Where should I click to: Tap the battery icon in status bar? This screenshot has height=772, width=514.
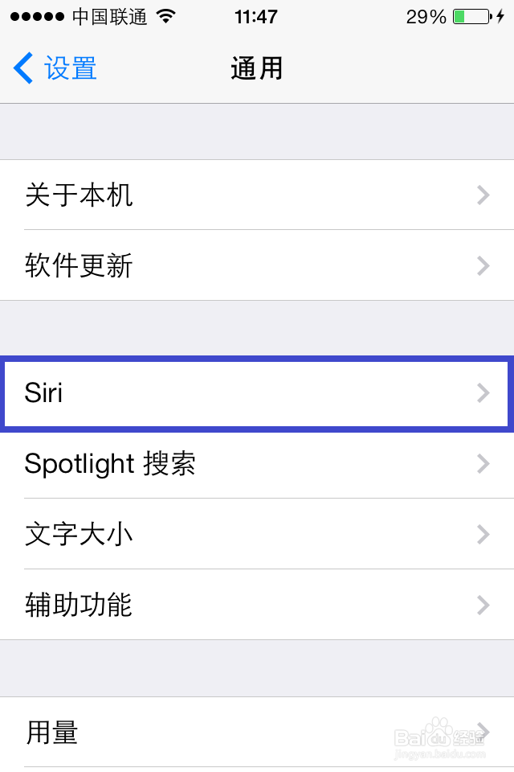coord(471,17)
